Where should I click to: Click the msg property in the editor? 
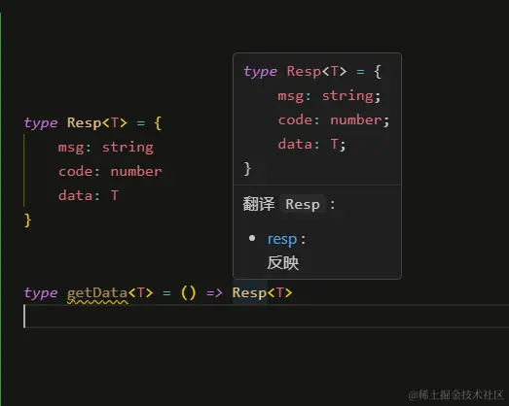(x=71, y=148)
